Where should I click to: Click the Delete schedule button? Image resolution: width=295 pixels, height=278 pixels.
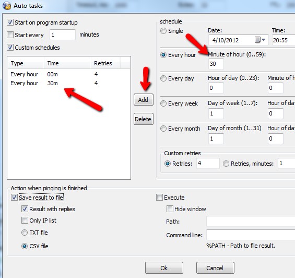pyautogui.click(x=144, y=119)
